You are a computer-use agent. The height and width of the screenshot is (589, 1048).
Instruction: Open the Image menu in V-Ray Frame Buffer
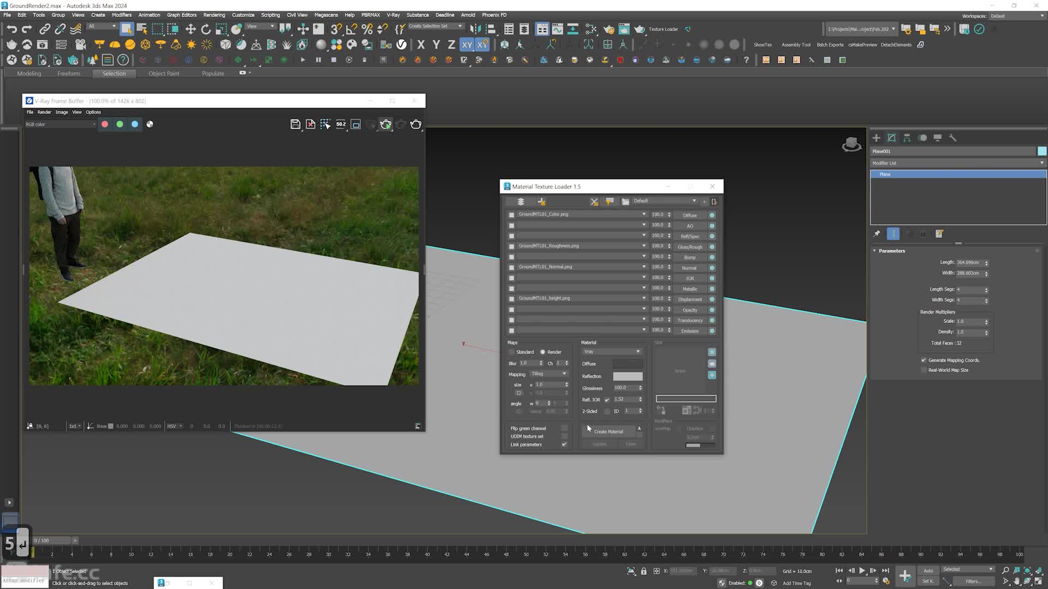62,112
